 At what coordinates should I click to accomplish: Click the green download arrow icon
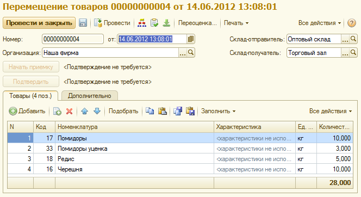(x=166, y=23)
